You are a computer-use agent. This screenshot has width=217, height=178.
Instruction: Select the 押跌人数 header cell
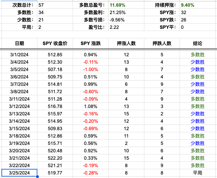[x=162, y=43]
